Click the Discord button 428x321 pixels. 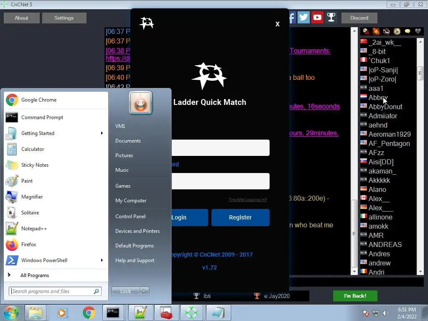click(359, 18)
